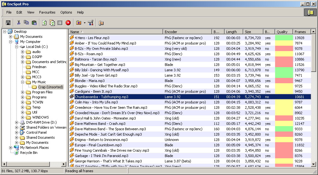Image resolution: width=318 pixels, height=175 pixels.
Task: Open the File menu
Action: [9, 12]
